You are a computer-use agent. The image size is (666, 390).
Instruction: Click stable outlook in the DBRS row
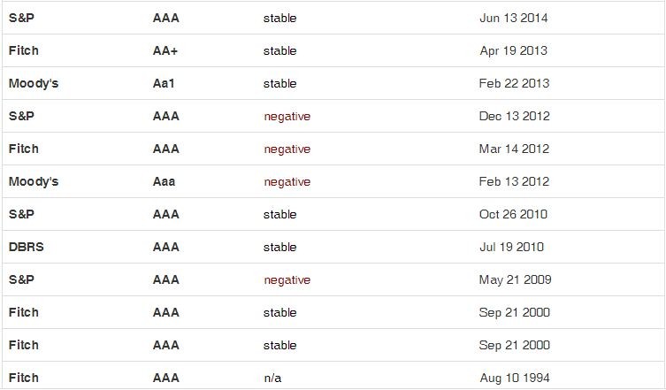(279, 247)
